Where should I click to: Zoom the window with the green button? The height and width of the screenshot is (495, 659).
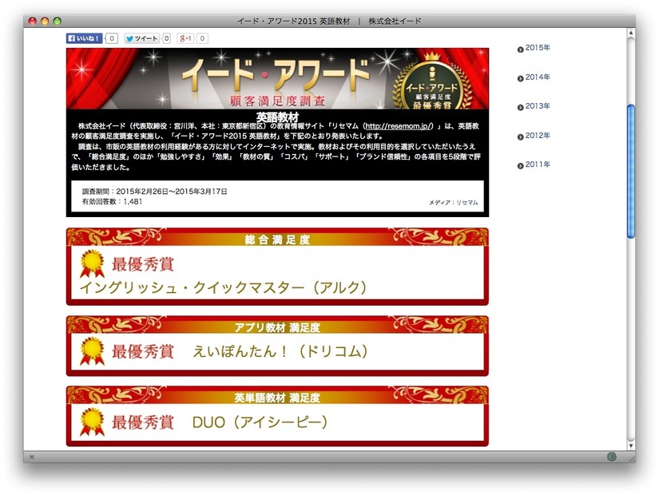(x=58, y=21)
